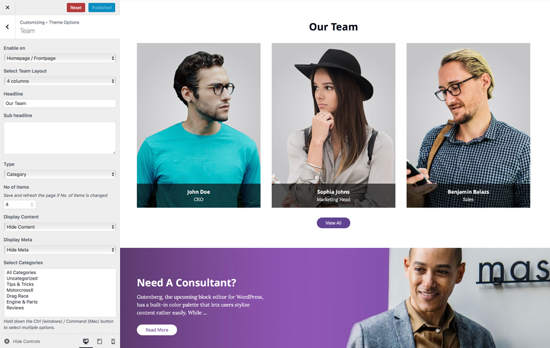Viewport: 550px width, 348px height.
Task: Select Drag Race category option
Action: 17,296
